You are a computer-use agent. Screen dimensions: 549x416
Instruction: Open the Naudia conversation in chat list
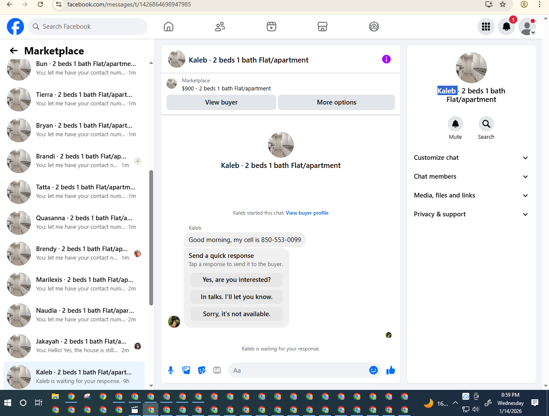tap(74, 315)
